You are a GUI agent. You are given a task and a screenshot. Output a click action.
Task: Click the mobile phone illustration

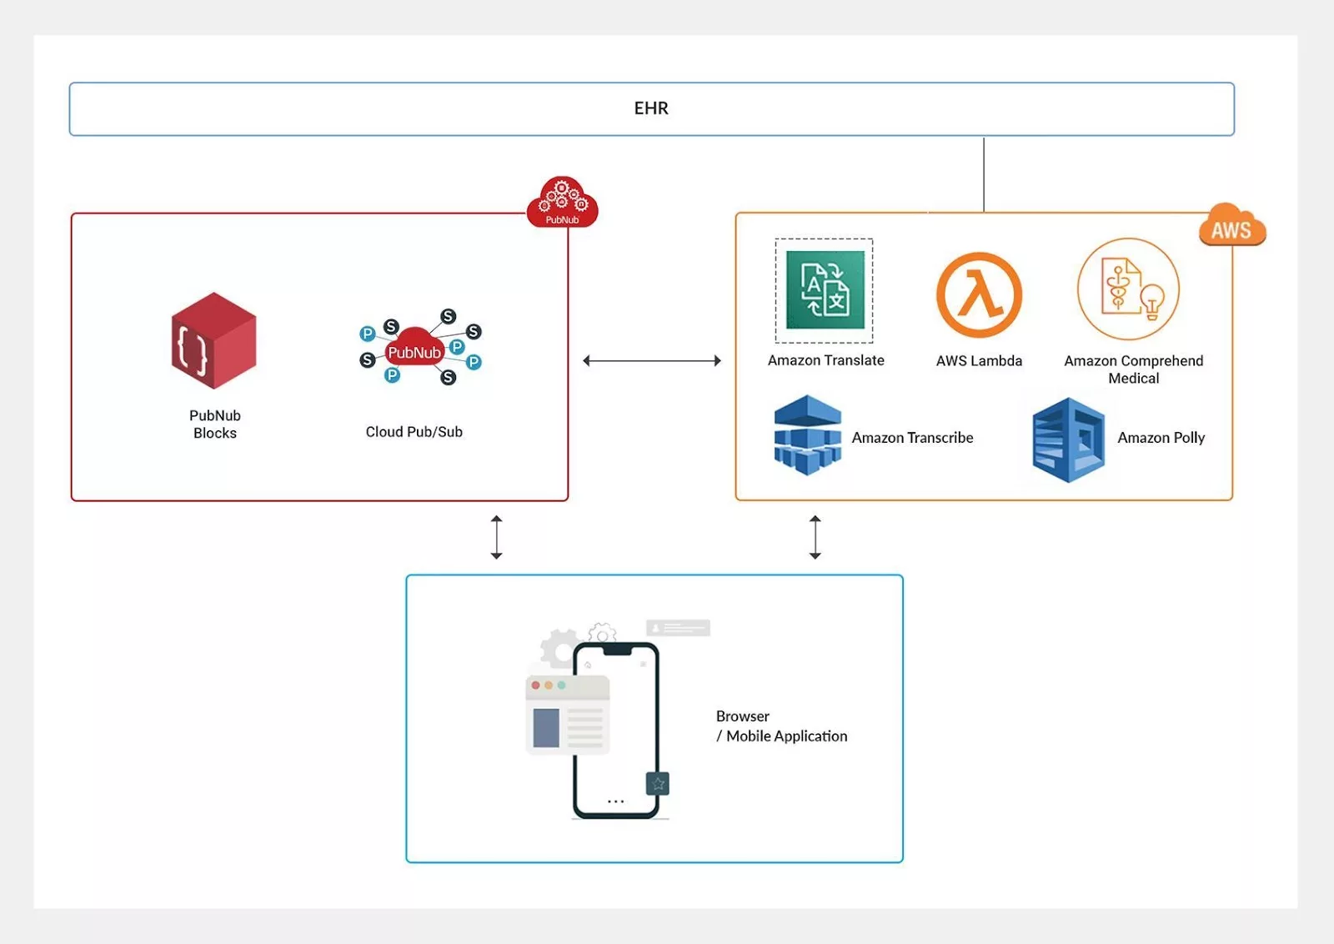pyautogui.click(x=617, y=731)
